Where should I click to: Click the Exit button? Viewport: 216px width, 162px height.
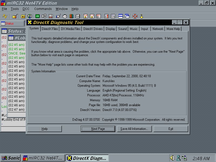pos(171,129)
